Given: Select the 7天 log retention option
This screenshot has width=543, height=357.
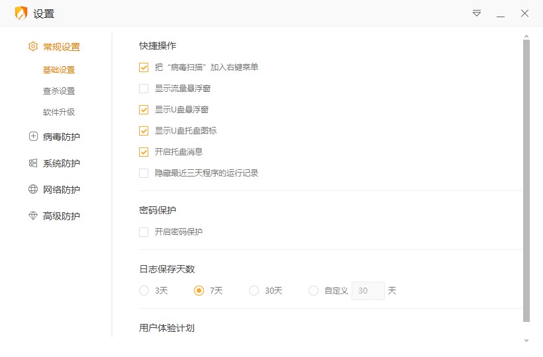Looking at the screenshot, I should [x=199, y=291].
